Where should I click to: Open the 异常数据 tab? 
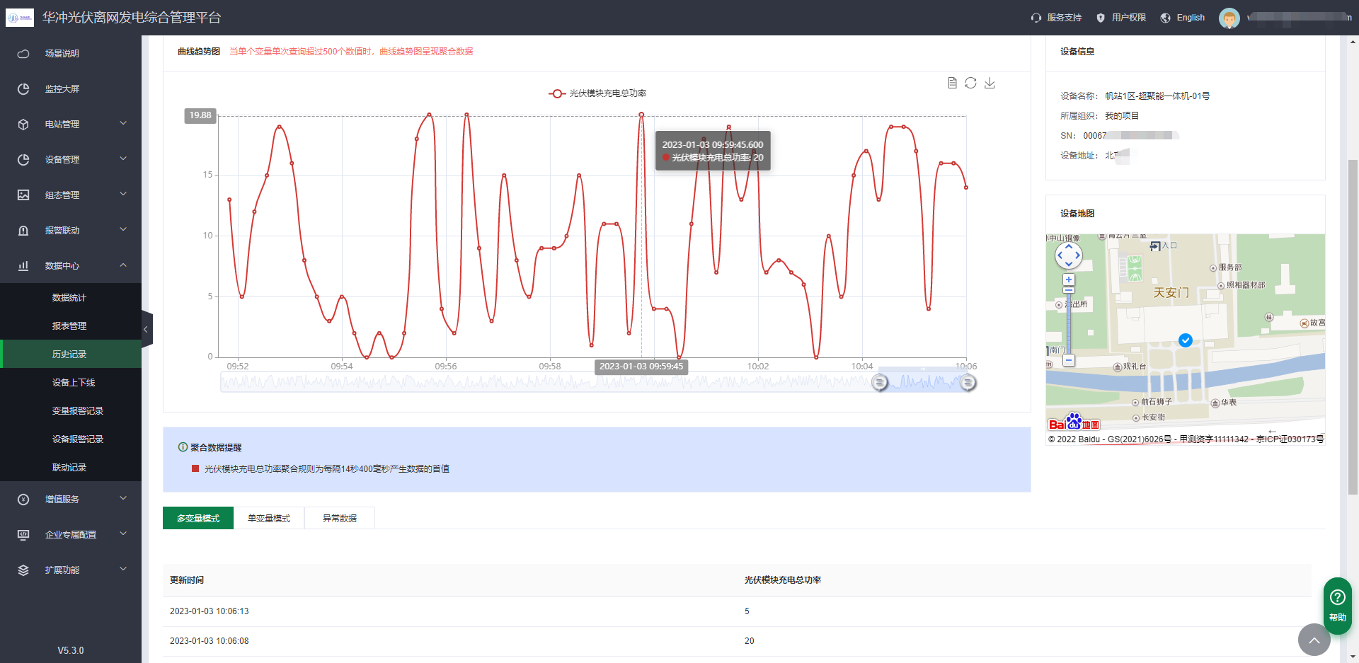[340, 518]
